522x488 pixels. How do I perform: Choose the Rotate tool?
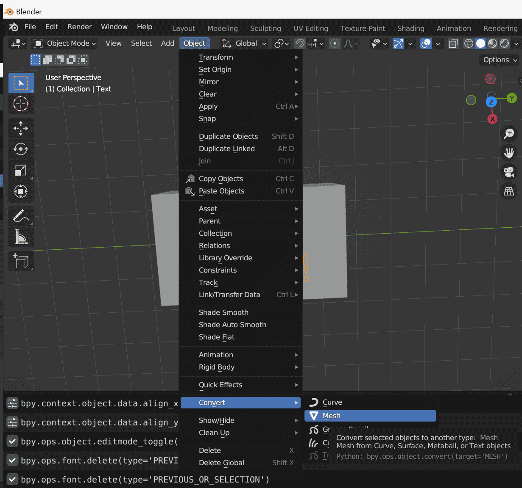[x=21, y=149]
